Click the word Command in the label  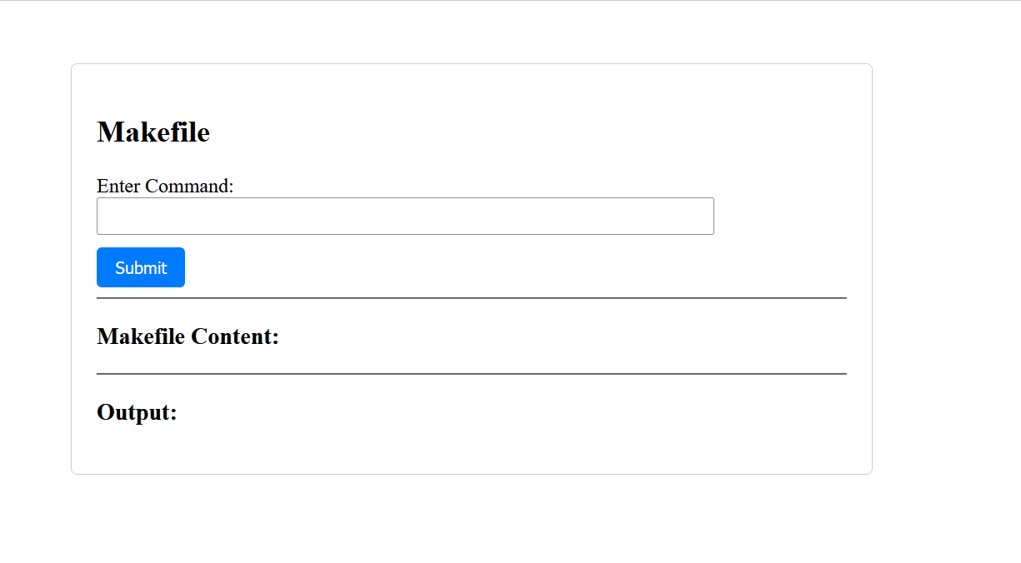pyautogui.click(x=189, y=186)
